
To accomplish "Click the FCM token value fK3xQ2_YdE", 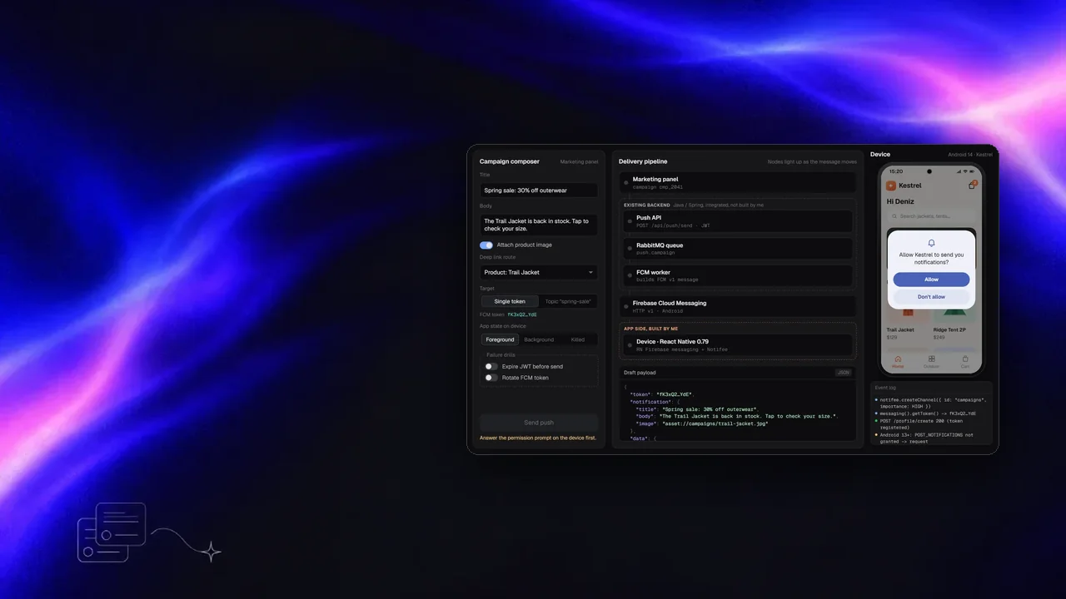I will tap(522, 315).
